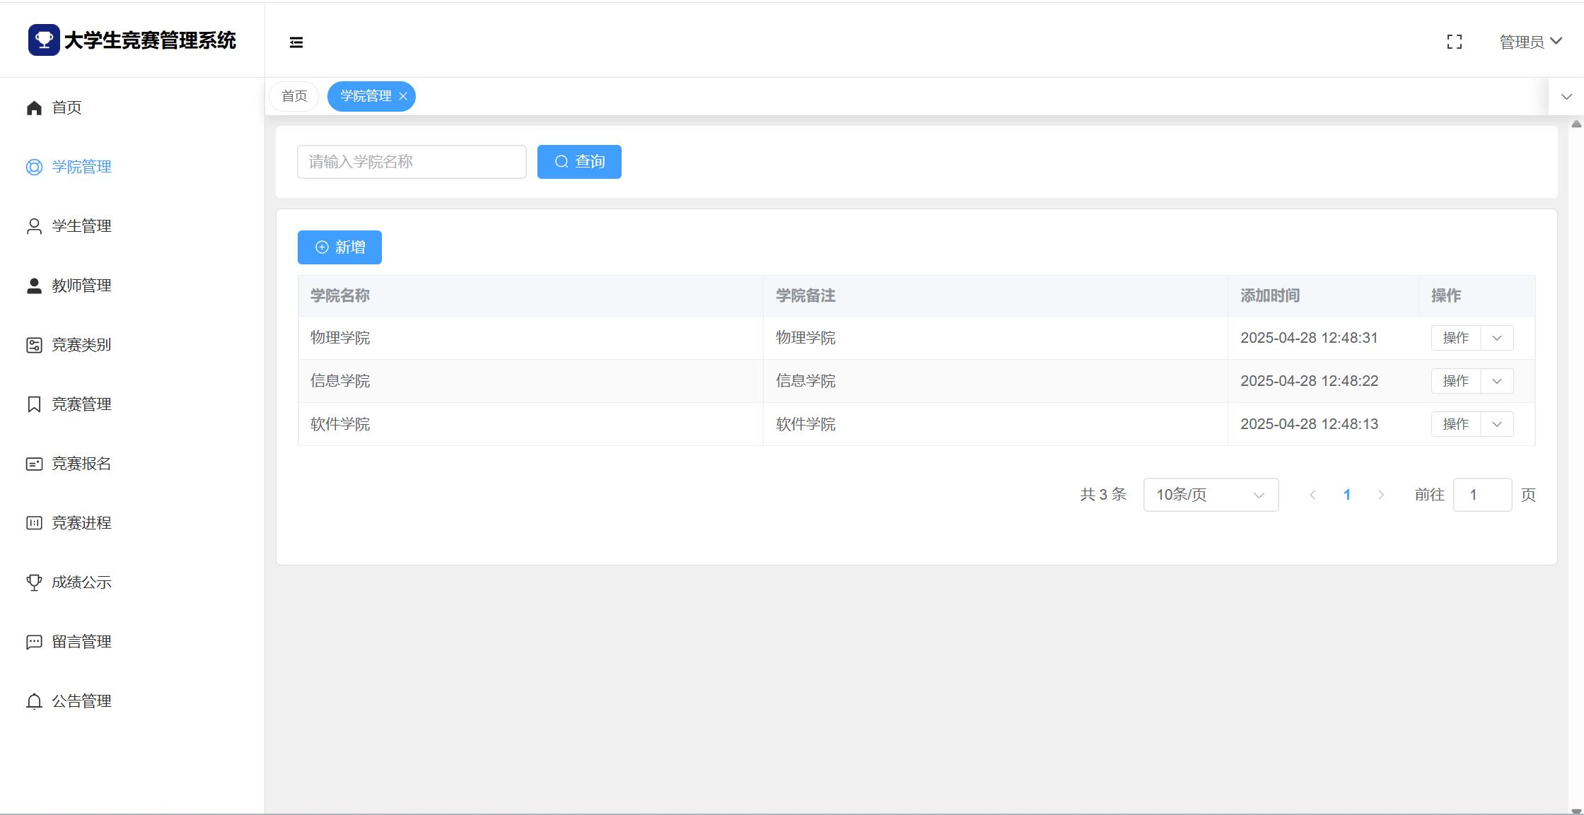Open 竞赛进程 sidebar item
1584x815 pixels.
81,523
